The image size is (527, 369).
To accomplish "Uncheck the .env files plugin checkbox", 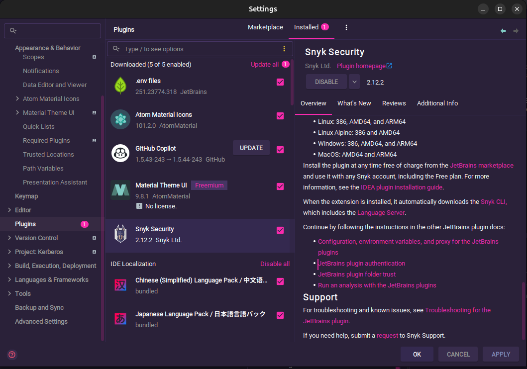I will (x=280, y=82).
